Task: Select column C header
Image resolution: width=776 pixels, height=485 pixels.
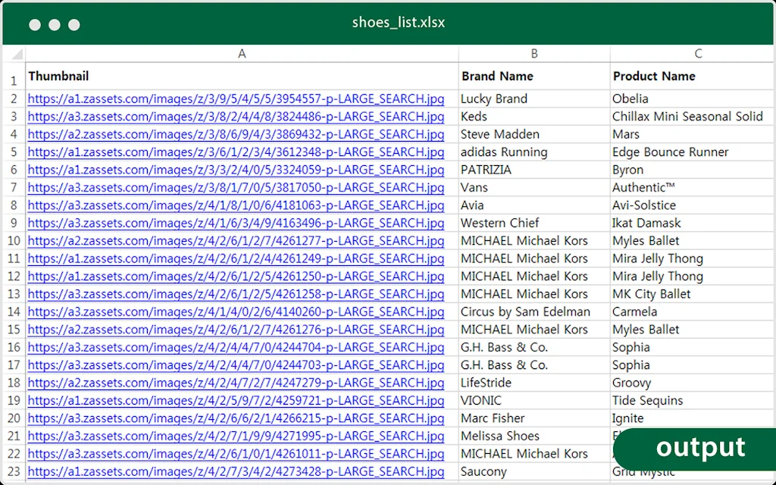Action: (x=698, y=53)
